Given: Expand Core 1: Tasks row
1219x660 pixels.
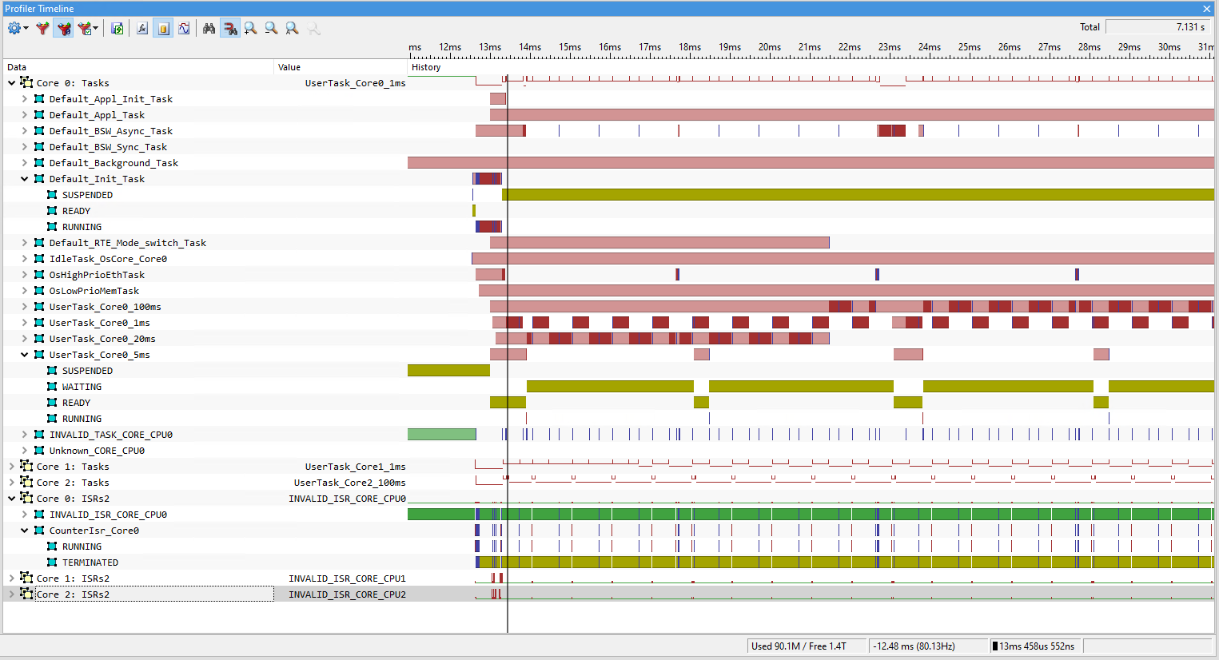Looking at the screenshot, I should (11, 467).
